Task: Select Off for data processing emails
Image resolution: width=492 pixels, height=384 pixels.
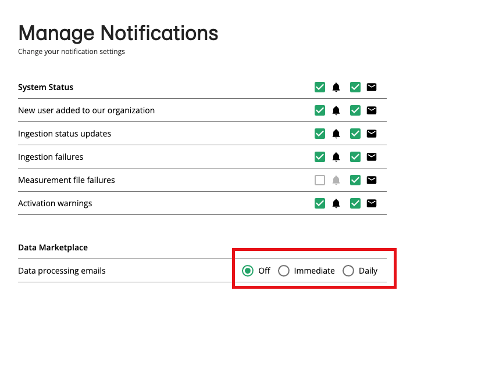Action: [x=247, y=271]
